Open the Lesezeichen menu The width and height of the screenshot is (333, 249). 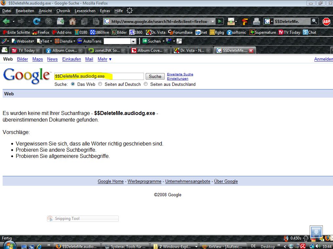coord(85,11)
